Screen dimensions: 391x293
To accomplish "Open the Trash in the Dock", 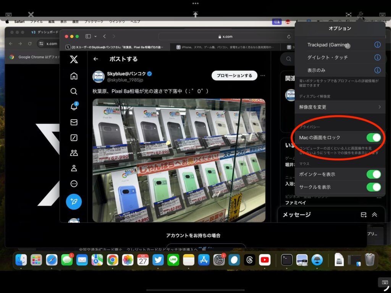I will point(370,259).
